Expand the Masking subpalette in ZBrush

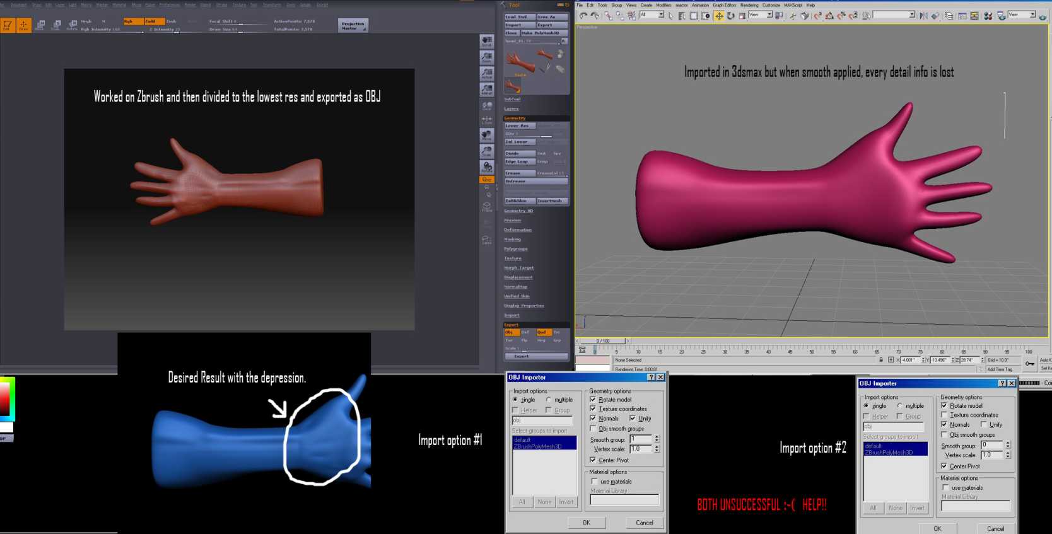click(x=512, y=240)
